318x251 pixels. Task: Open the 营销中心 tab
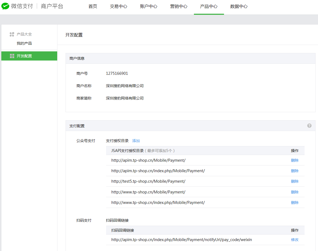tap(179, 6)
